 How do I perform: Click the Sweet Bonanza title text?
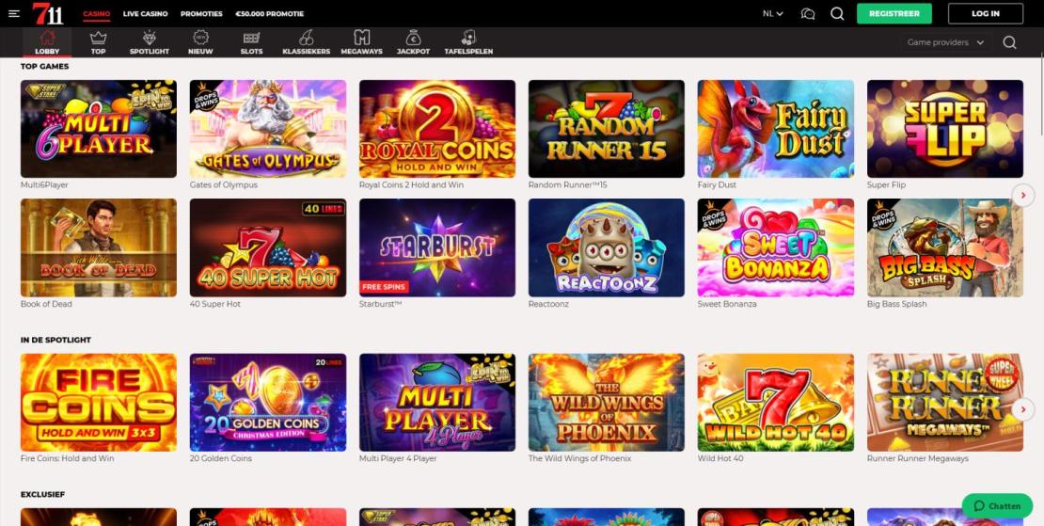point(727,304)
